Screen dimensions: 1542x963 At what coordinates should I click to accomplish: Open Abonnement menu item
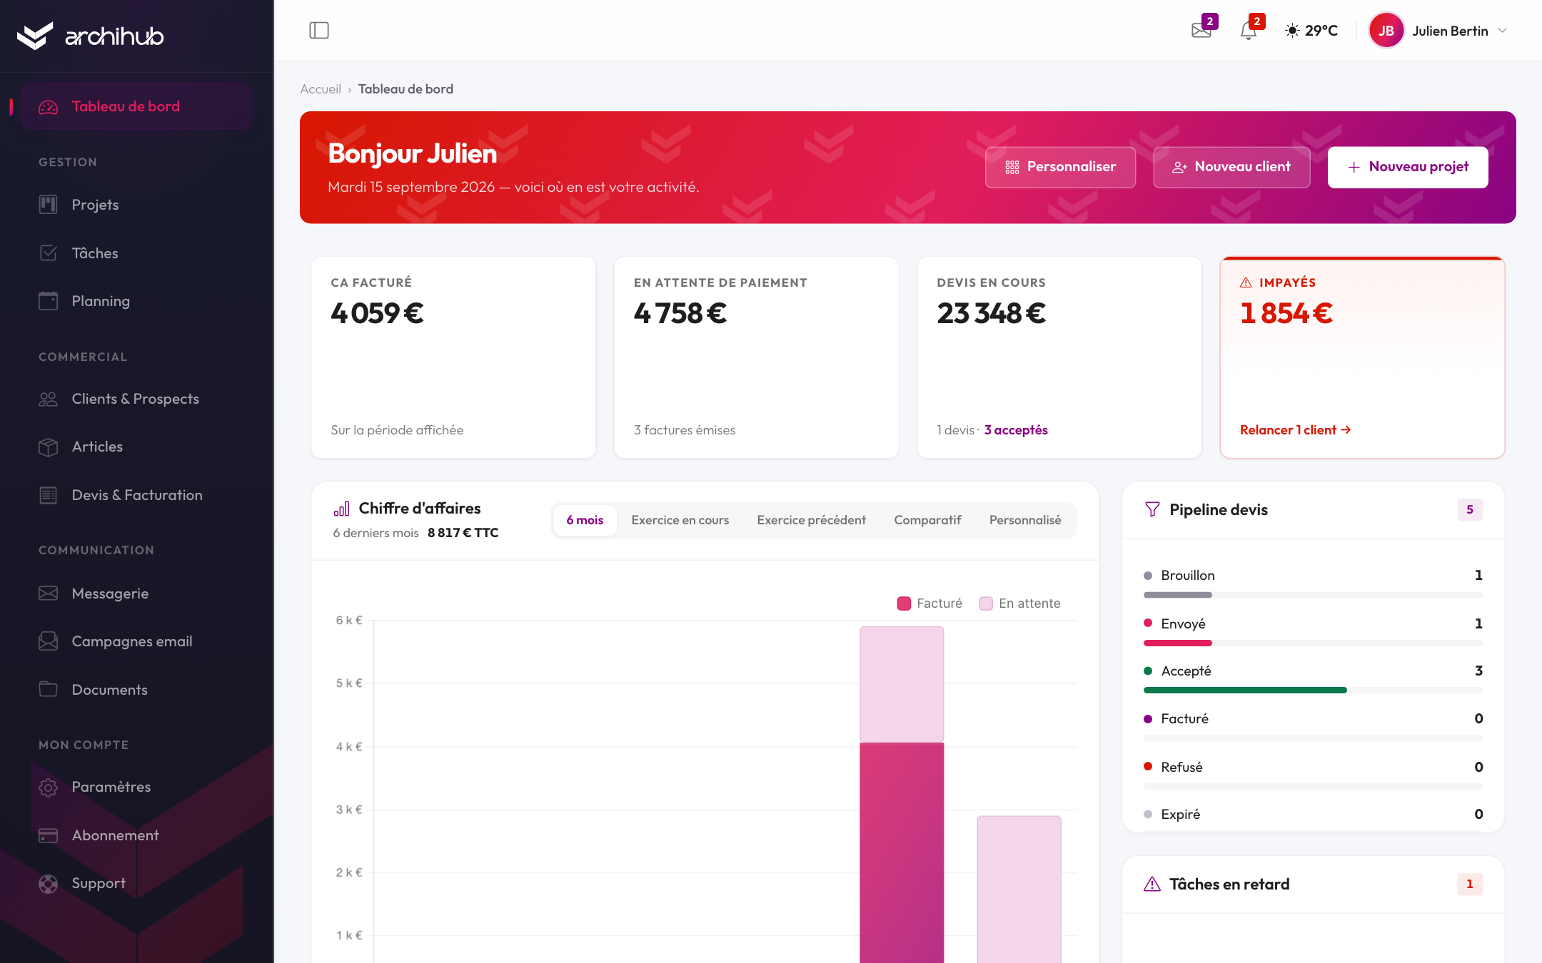coord(136,835)
